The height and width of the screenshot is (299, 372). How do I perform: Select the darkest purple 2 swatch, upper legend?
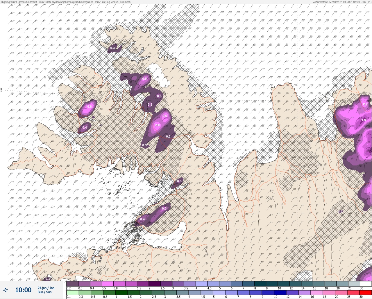[155, 284]
